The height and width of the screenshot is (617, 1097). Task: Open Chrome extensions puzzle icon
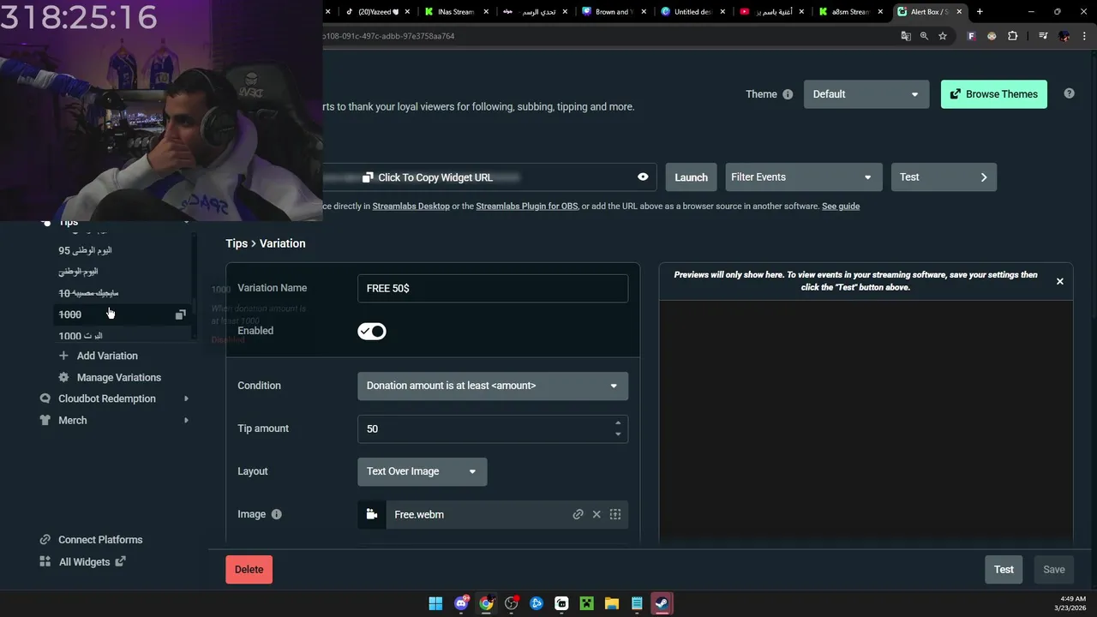pyautogui.click(x=1013, y=36)
